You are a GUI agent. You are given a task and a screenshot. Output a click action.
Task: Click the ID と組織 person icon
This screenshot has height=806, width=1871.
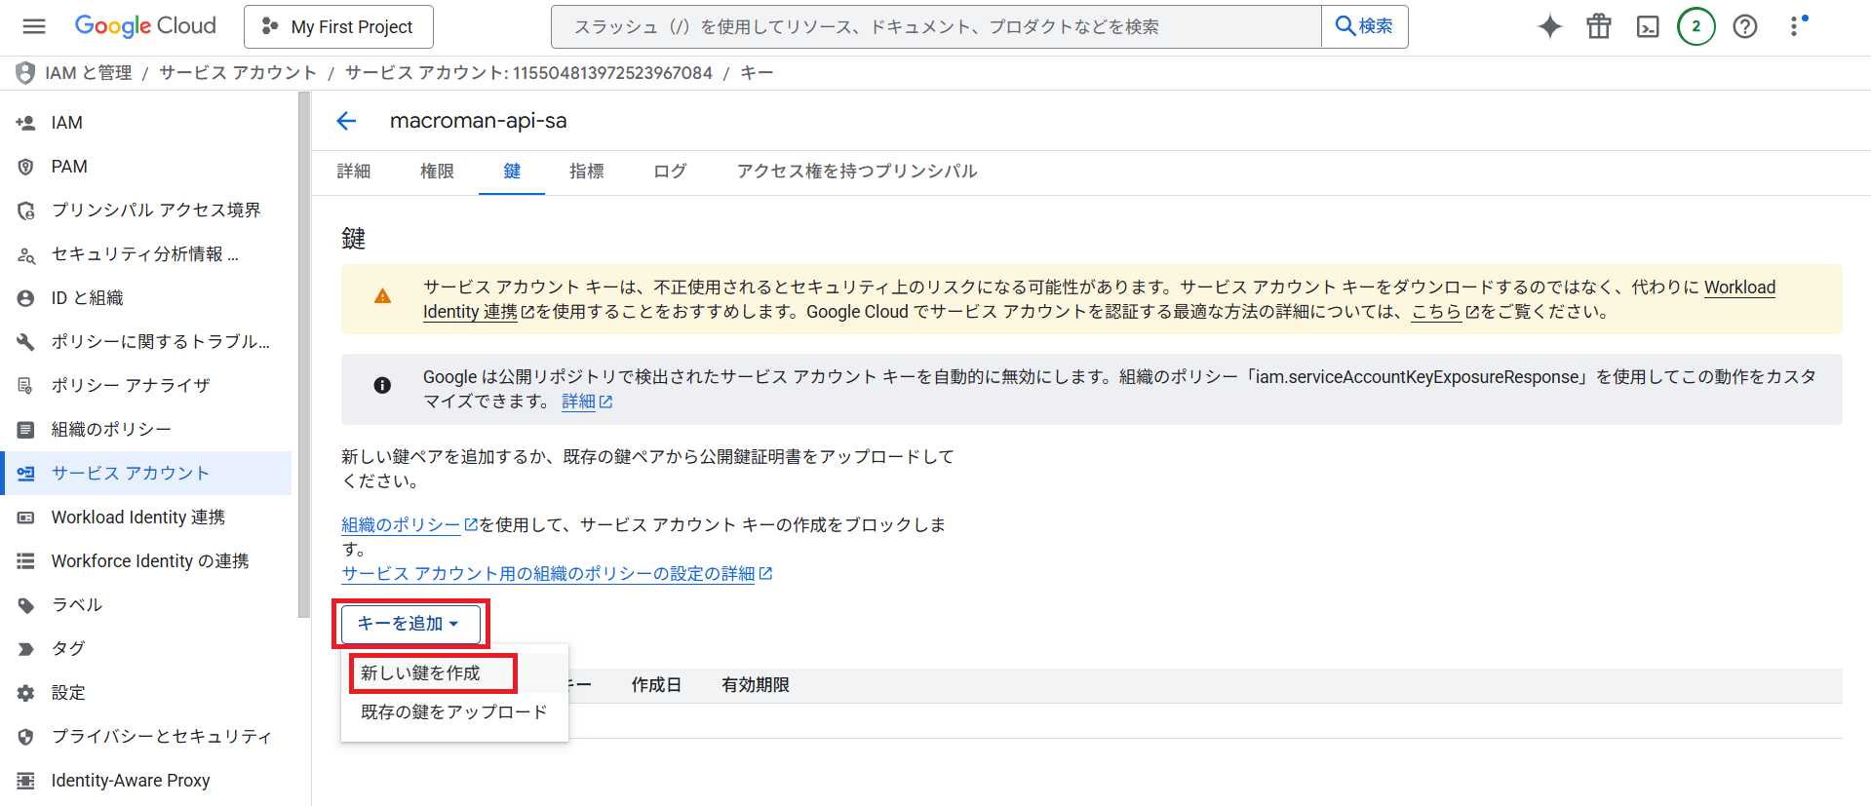tap(26, 298)
